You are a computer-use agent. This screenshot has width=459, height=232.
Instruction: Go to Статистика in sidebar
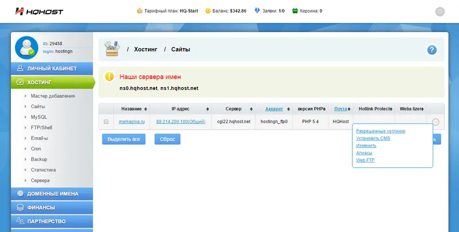[44, 170]
